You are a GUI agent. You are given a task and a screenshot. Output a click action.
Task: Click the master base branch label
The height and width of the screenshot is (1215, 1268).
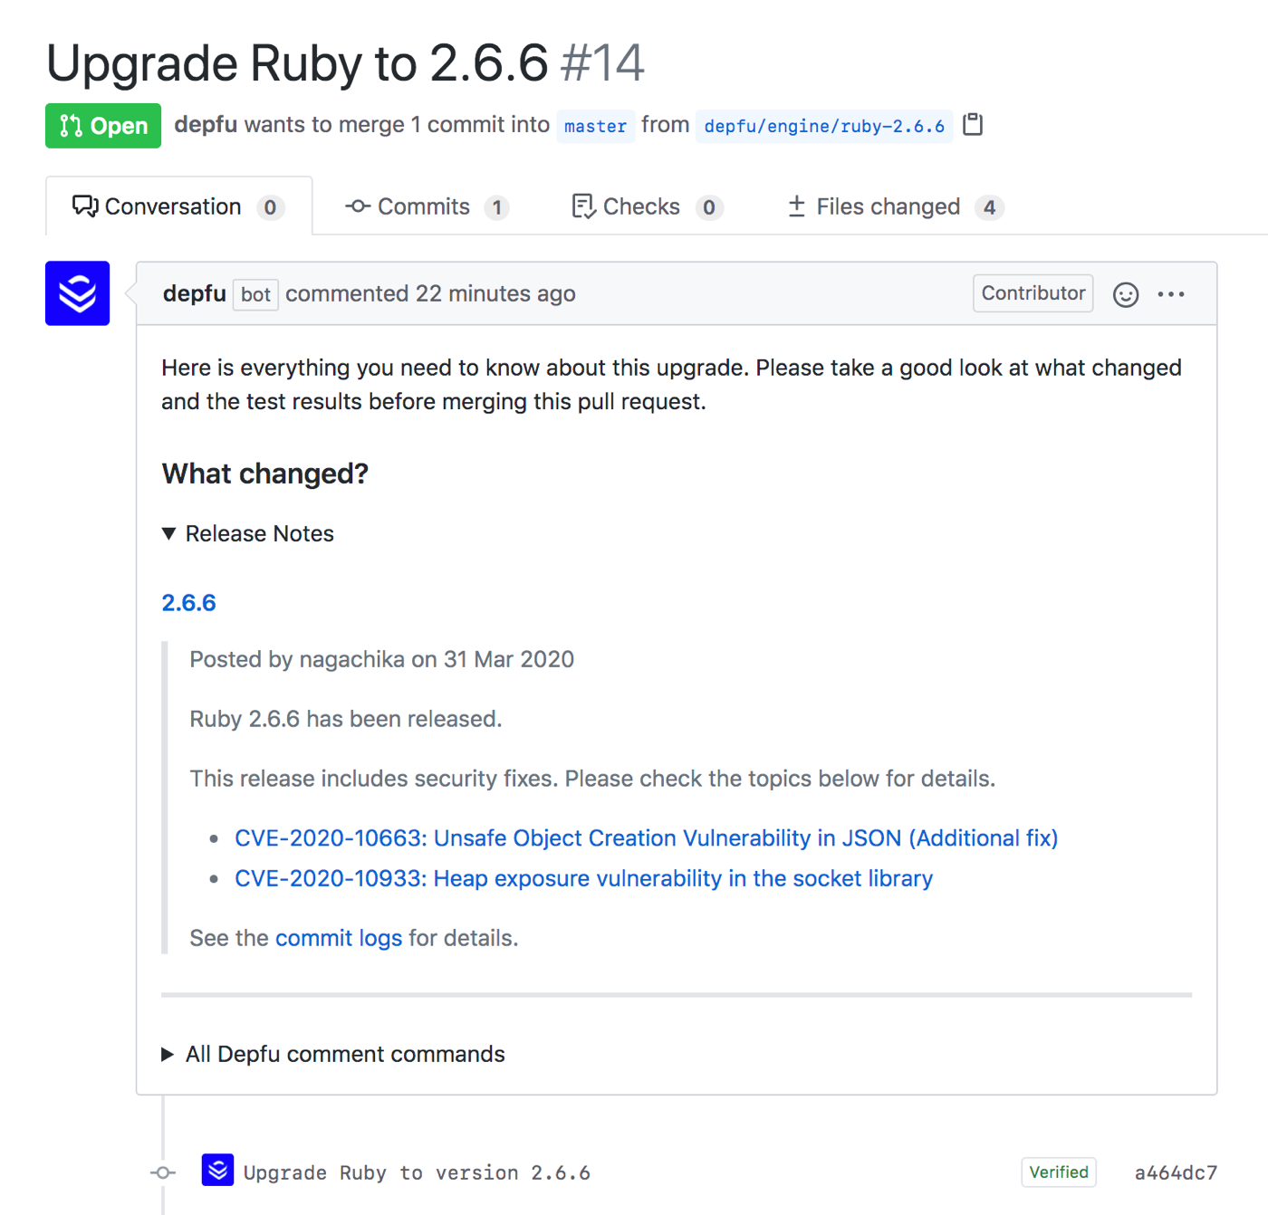point(595,126)
